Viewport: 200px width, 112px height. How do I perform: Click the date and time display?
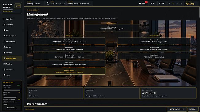click(x=80, y=3)
